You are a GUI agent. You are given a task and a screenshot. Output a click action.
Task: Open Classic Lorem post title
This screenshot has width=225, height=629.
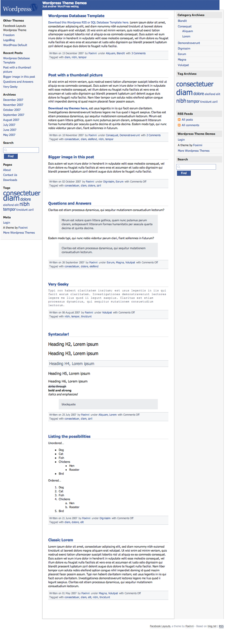61,540
